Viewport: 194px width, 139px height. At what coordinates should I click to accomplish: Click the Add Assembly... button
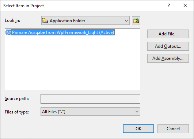(168, 58)
